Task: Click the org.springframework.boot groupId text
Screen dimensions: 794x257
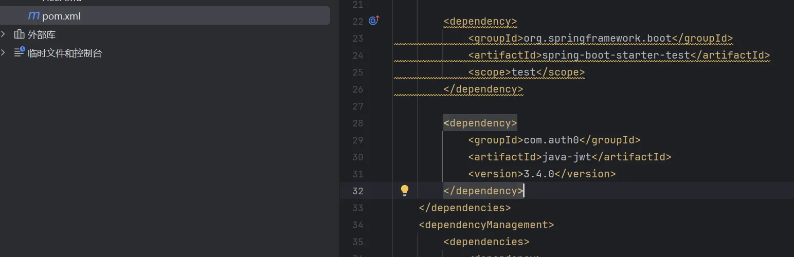Action: pyautogui.click(x=597, y=39)
